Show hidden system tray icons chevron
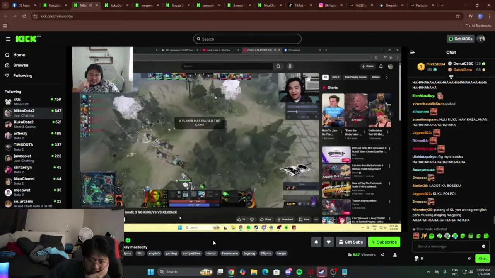The width and height of the screenshot is (495, 278). coord(428,272)
